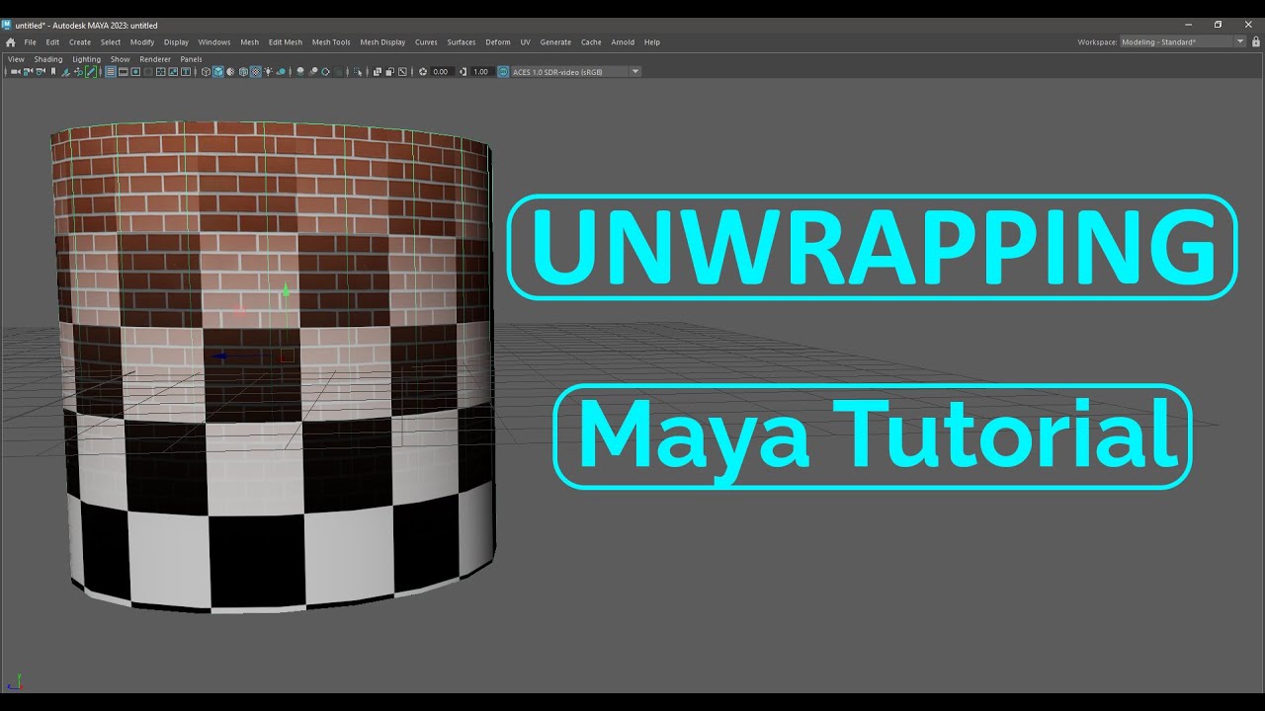1265x711 pixels.
Task: Open the panel Lighting menu
Action: (x=87, y=59)
